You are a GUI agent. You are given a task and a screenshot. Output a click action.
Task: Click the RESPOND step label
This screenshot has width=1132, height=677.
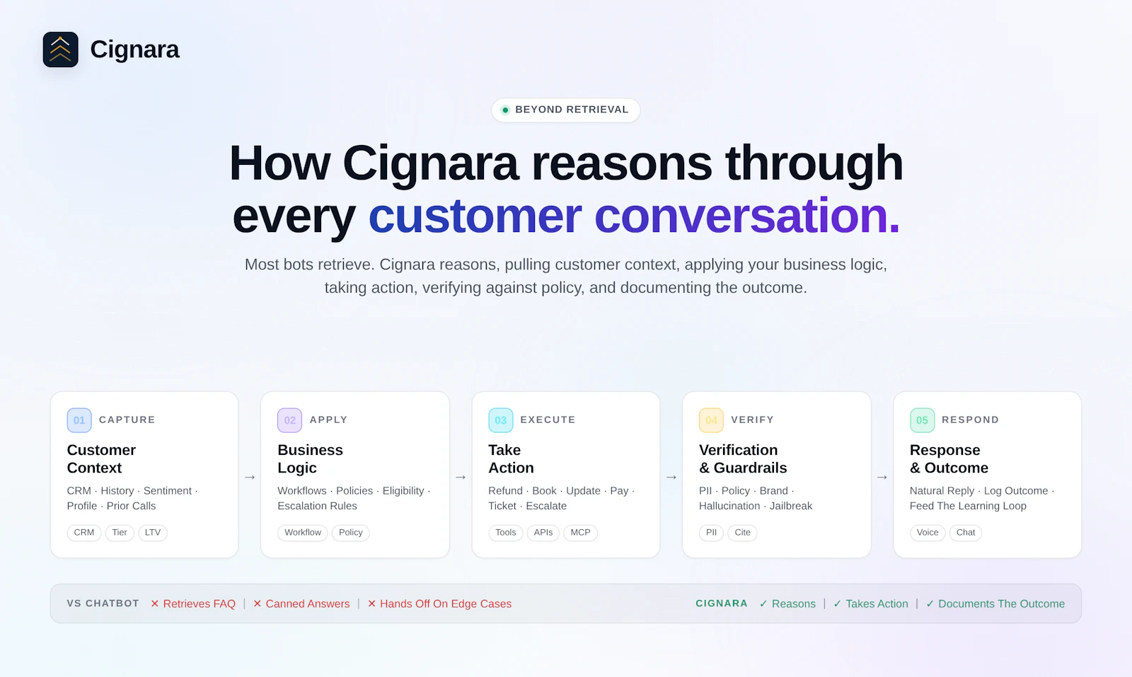(x=970, y=419)
